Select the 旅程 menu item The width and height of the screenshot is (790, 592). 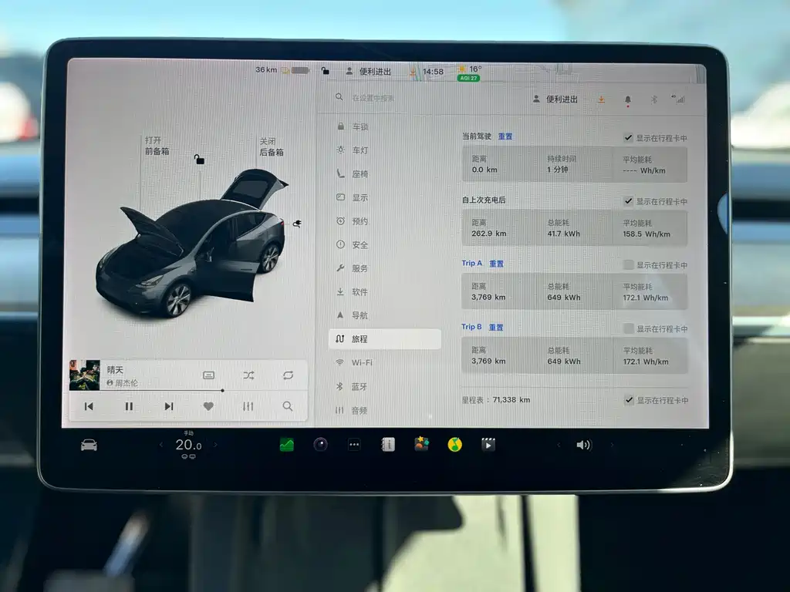click(385, 339)
